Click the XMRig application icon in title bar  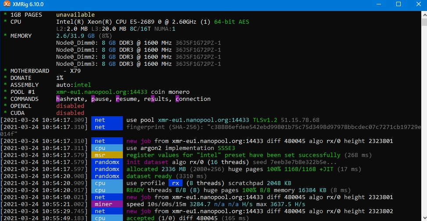[7, 4]
